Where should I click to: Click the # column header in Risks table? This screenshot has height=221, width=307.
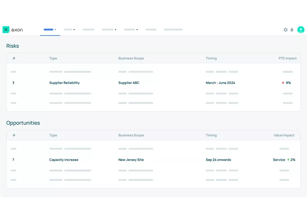[14, 58]
